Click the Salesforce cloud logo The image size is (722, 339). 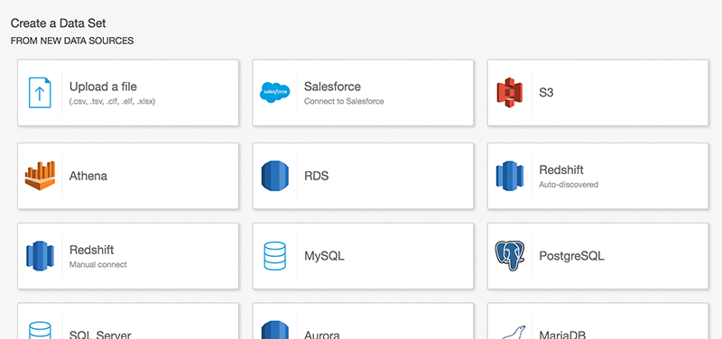tap(275, 92)
